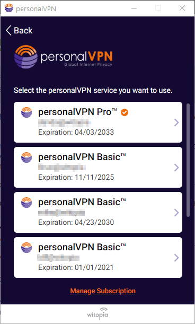Open the Manage Subscription link
This screenshot has width=195, height=324.
(103, 291)
